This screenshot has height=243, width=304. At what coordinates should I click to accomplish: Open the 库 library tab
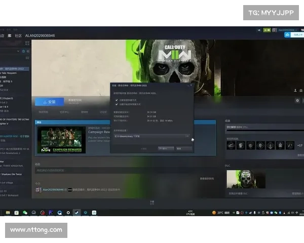pos(9,35)
